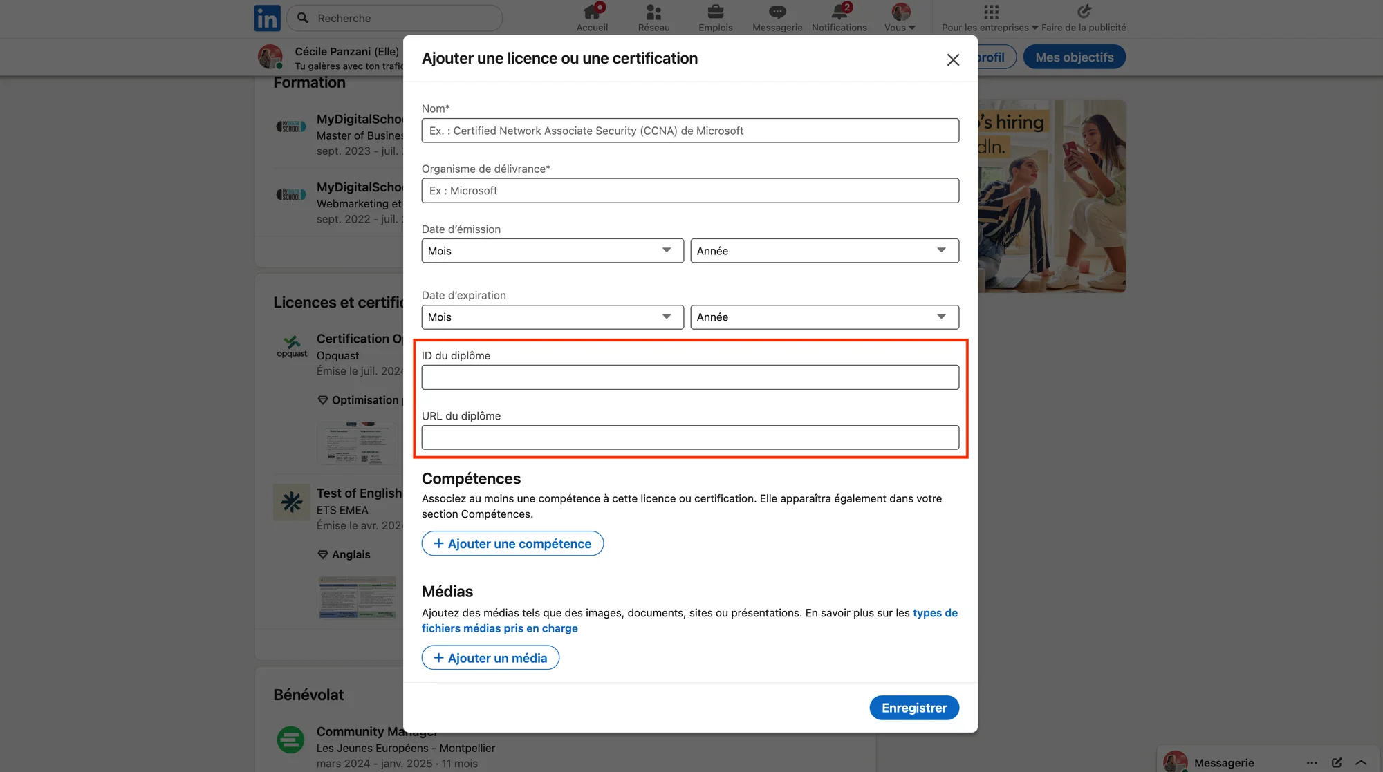
Task: Click the URL du diplôme field
Action: (690, 437)
